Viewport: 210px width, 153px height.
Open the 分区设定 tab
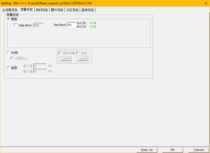point(72,10)
